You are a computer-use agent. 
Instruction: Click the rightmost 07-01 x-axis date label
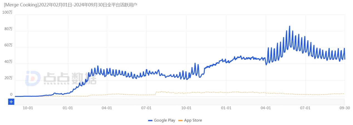[x=305, y=108]
